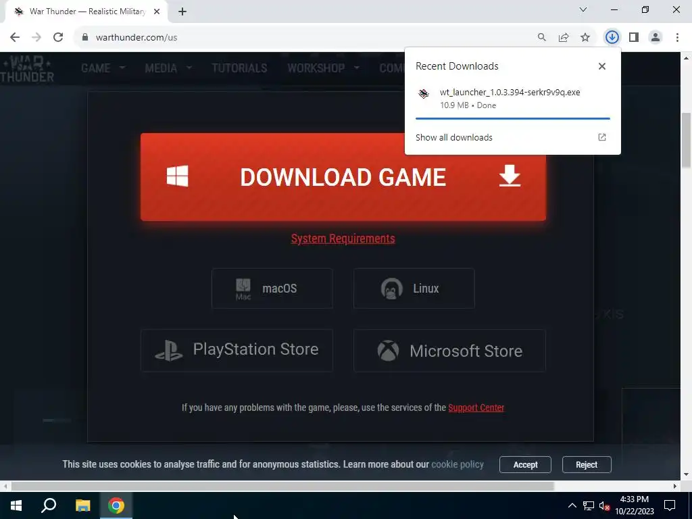Open the downloaded wt_launcher exe file
The height and width of the screenshot is (519, 692).
(x=510, y=92)
